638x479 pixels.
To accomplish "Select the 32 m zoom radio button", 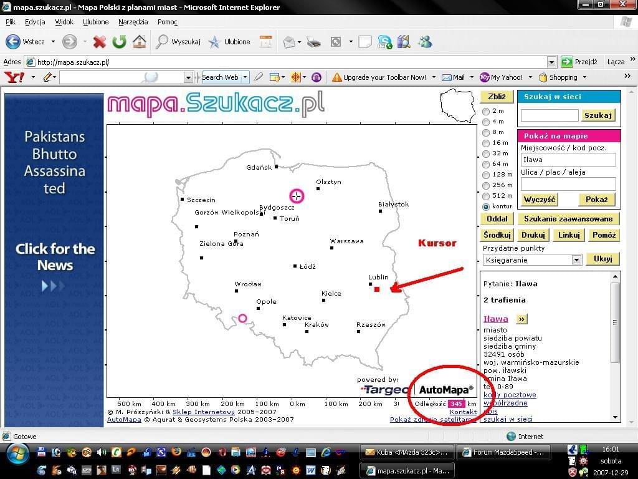I will point(486,153).
